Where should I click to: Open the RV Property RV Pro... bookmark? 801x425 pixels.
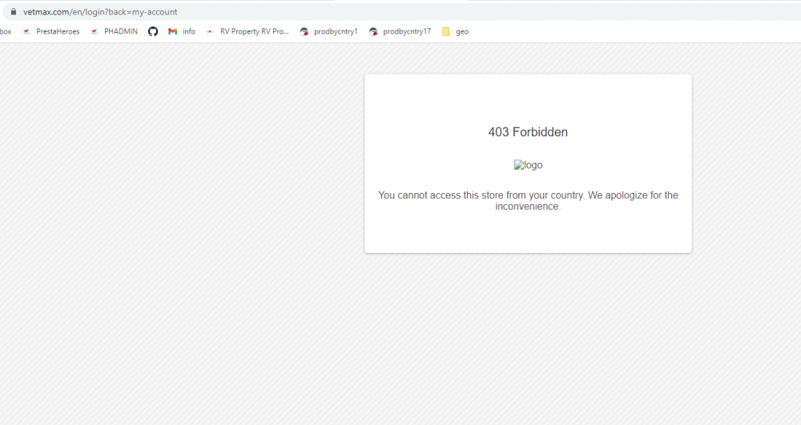pos(248,32)
